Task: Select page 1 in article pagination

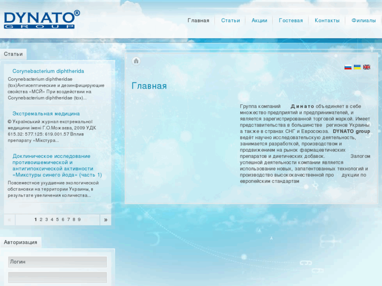Action: click(x=36, y=219)
